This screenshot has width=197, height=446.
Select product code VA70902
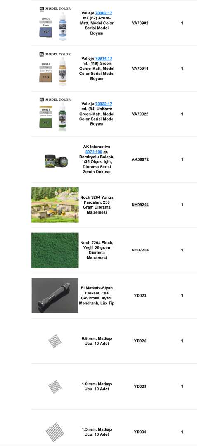coord(140,23)
